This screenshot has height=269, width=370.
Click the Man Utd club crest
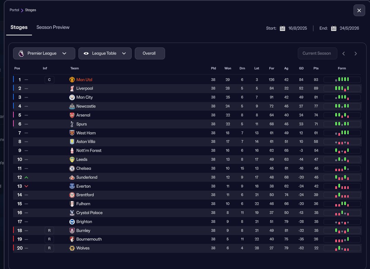pyautogui.click(x=72, y=80)
